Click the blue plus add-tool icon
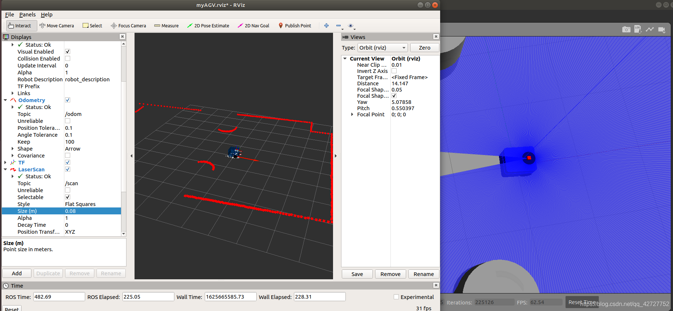 point(326,26)
